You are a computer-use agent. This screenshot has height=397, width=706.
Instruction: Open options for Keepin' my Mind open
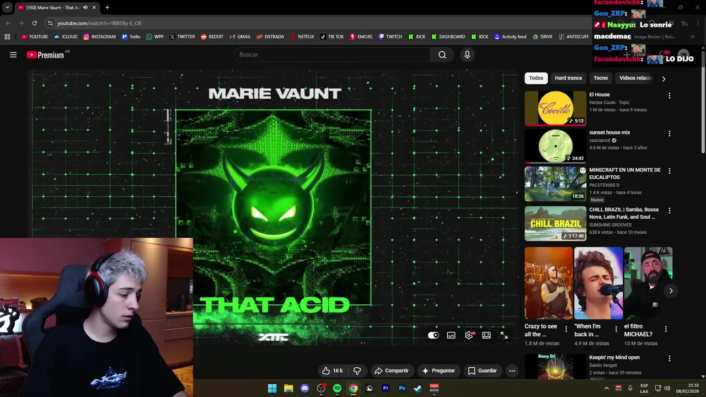[670, 358]
